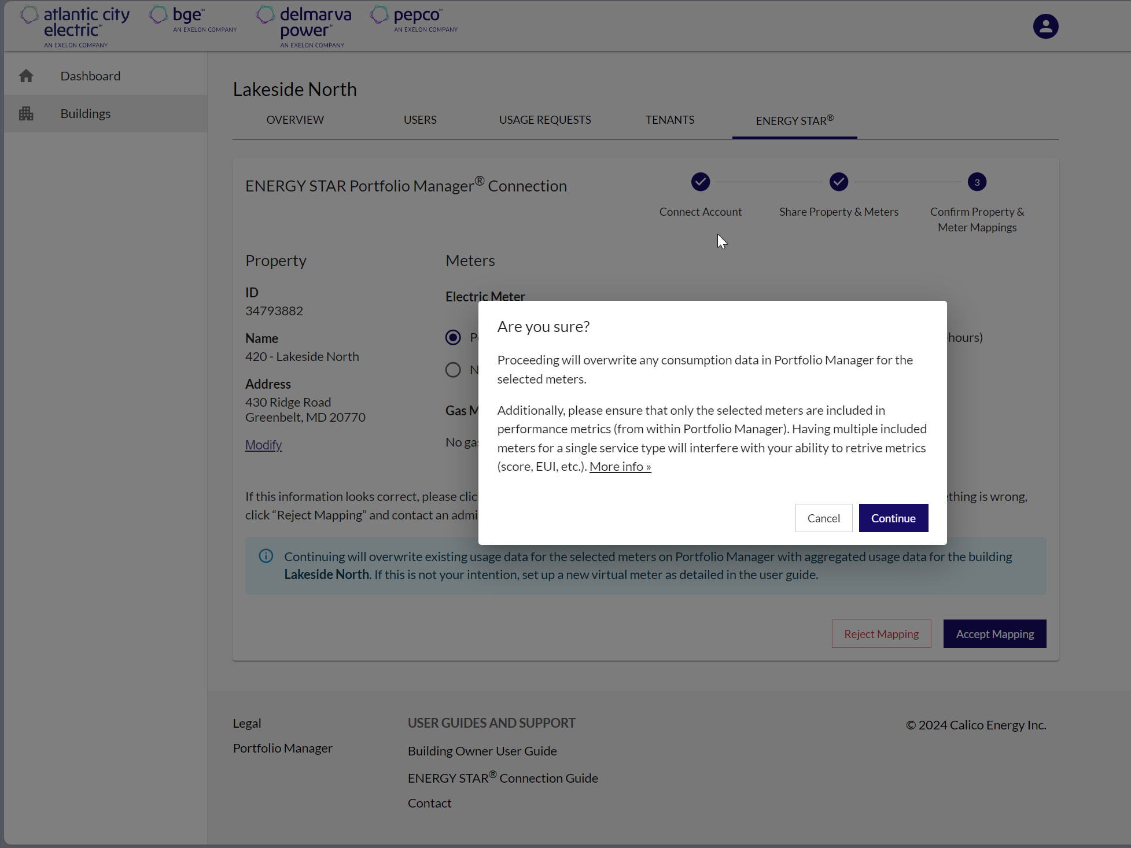Select the second Electric Meter radio option
The height and width of the screenshot is (848, 1131).
click(453, 370)
